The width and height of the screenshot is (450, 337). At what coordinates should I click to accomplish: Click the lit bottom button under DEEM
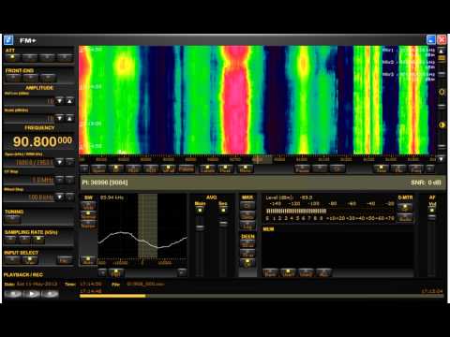coord(247,263)
